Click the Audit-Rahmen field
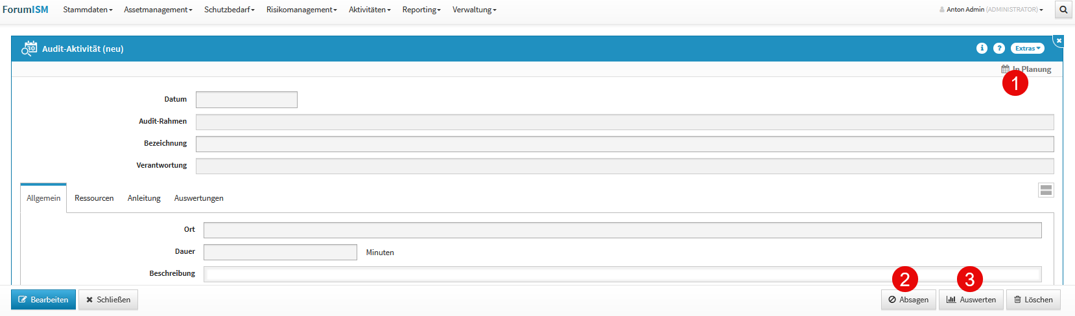The width and height of the screenshot is (1075, 316). (x=624, y=122)
